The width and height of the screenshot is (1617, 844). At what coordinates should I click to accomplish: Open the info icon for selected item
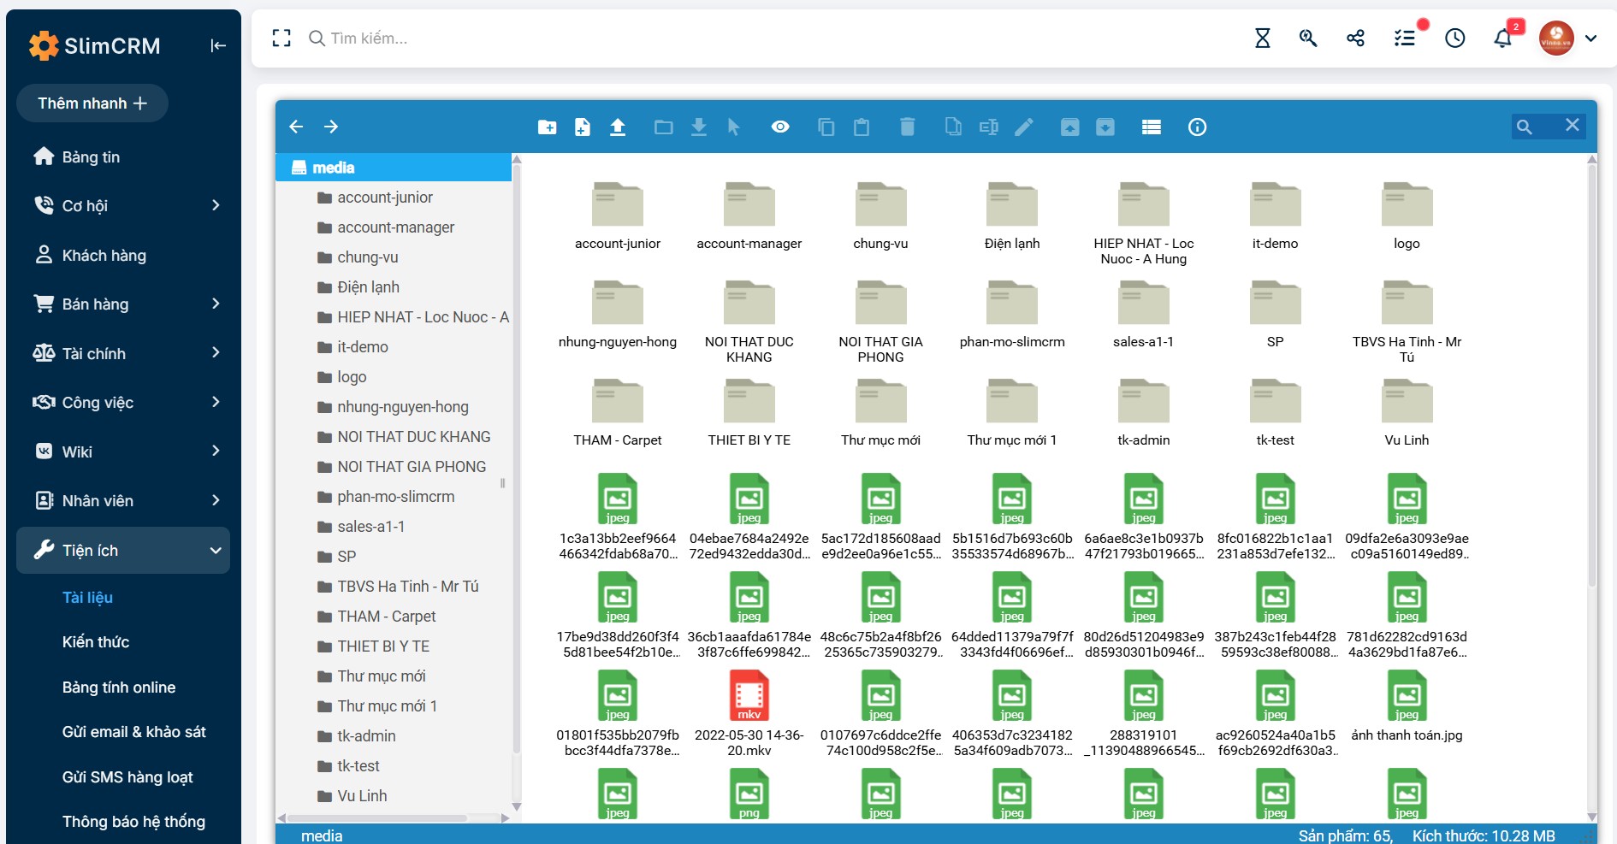click(x=1198, y=127)
